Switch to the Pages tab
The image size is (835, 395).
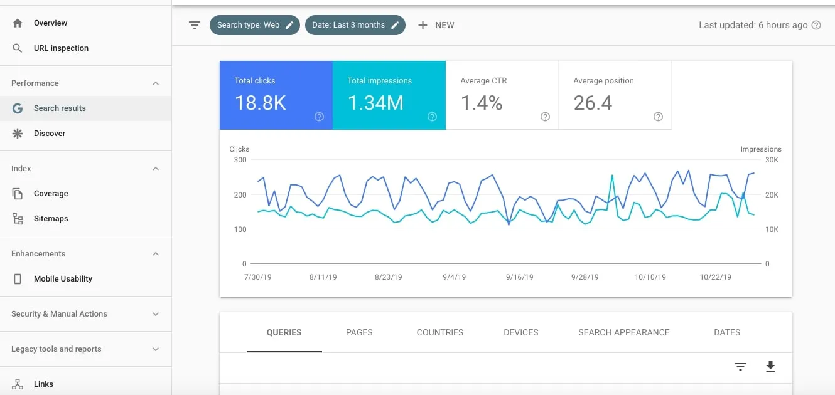point(359,332)
